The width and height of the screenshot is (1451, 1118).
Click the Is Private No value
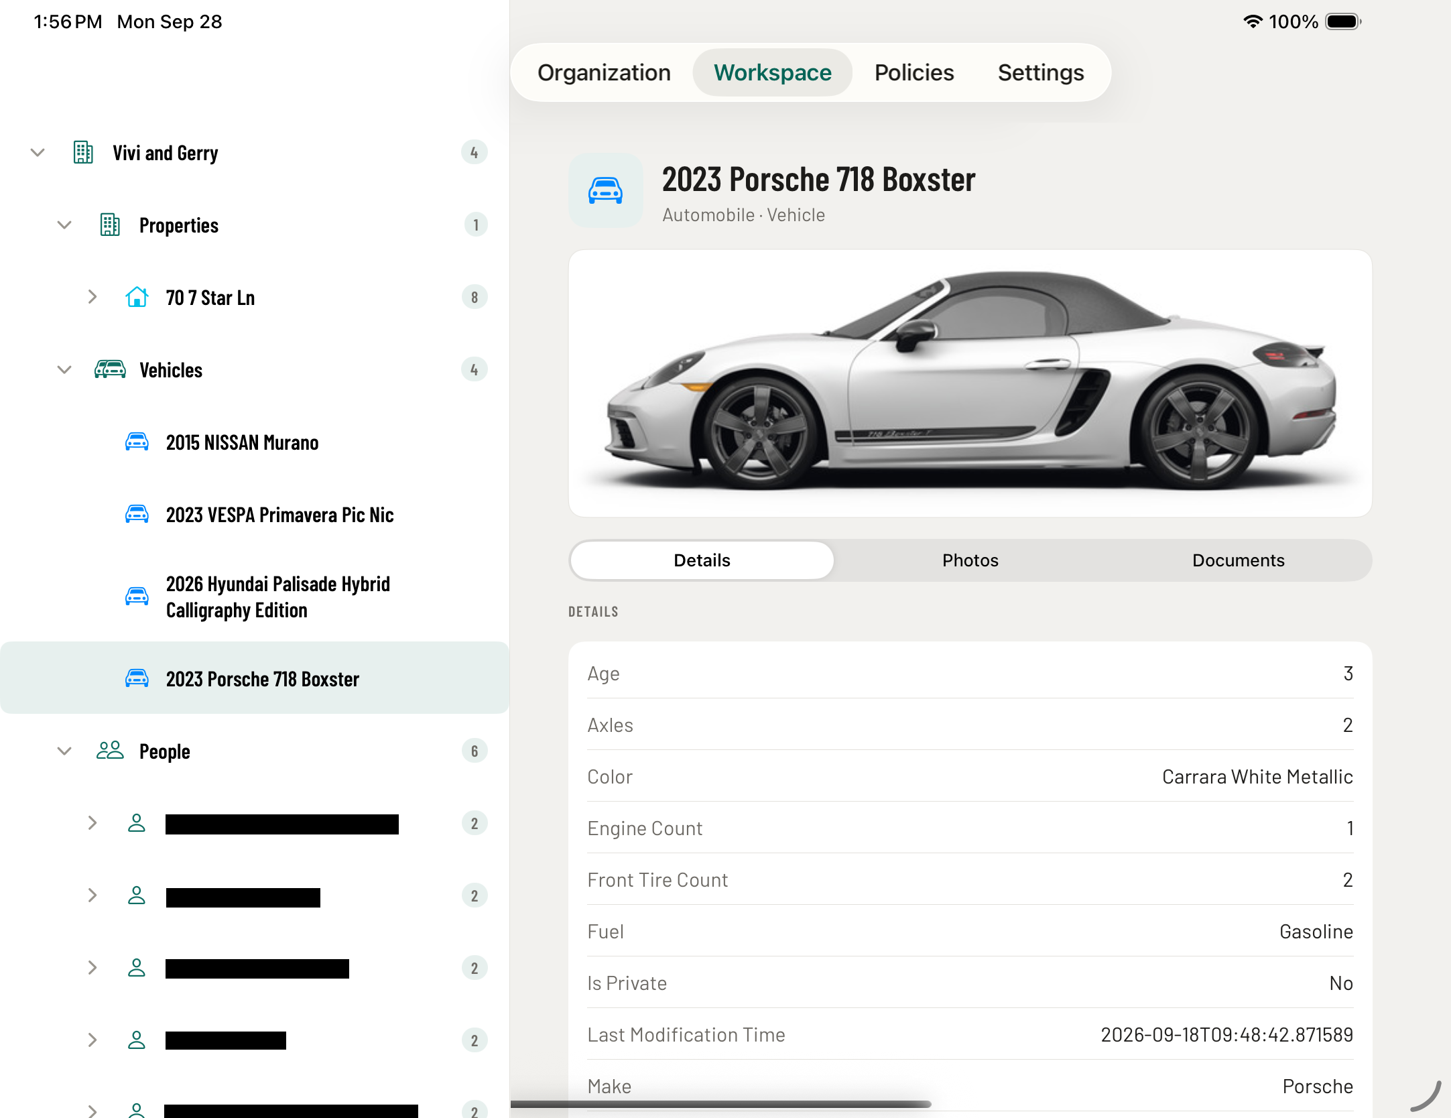pyautogui.click(x=1341, y=983)
